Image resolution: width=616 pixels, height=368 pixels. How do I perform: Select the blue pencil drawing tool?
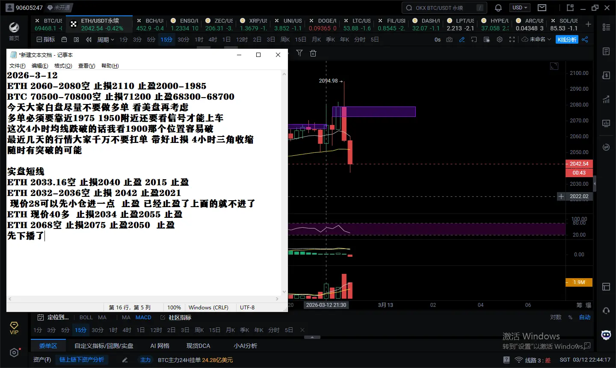[462, 39]
